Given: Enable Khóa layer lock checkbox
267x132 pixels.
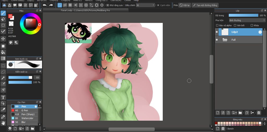Looking at the screenshot, I should [x=252, y=25].
